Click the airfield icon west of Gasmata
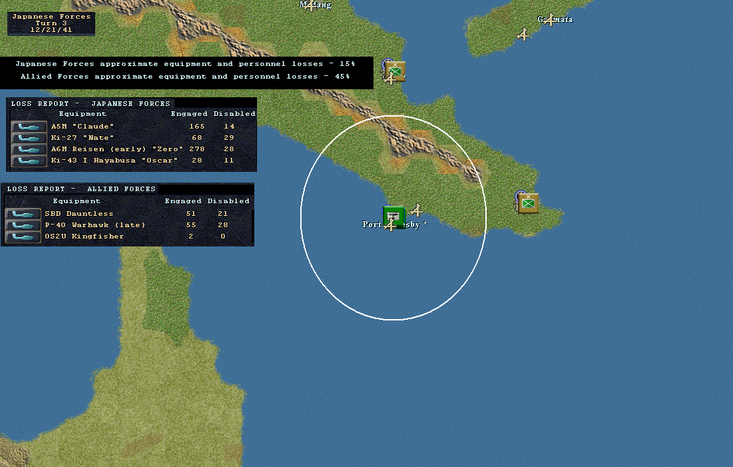733x467 pixels. tap(523, 35)
